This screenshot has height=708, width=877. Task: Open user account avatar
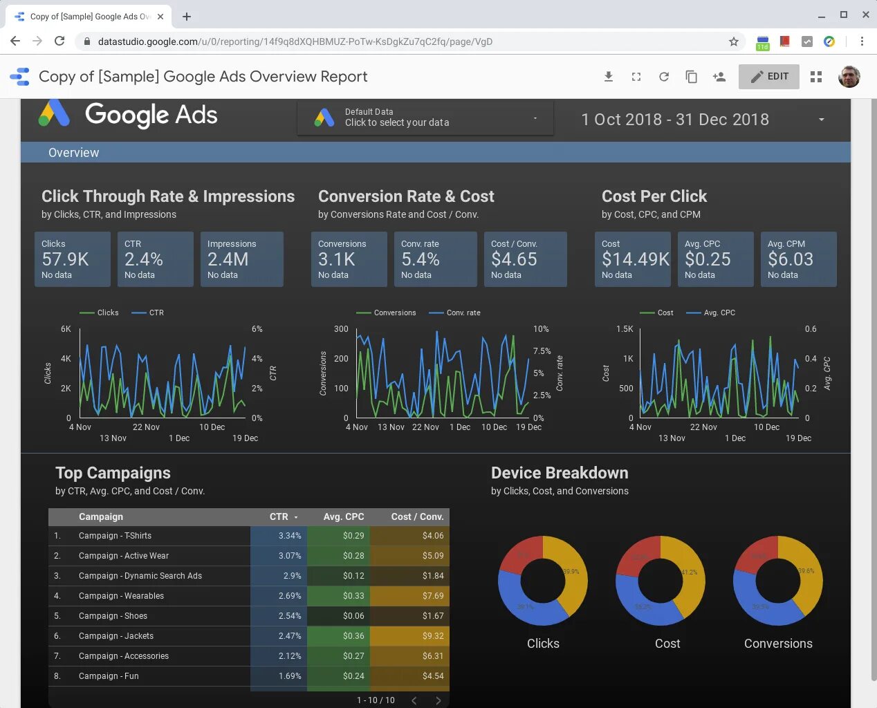[849, 77]
